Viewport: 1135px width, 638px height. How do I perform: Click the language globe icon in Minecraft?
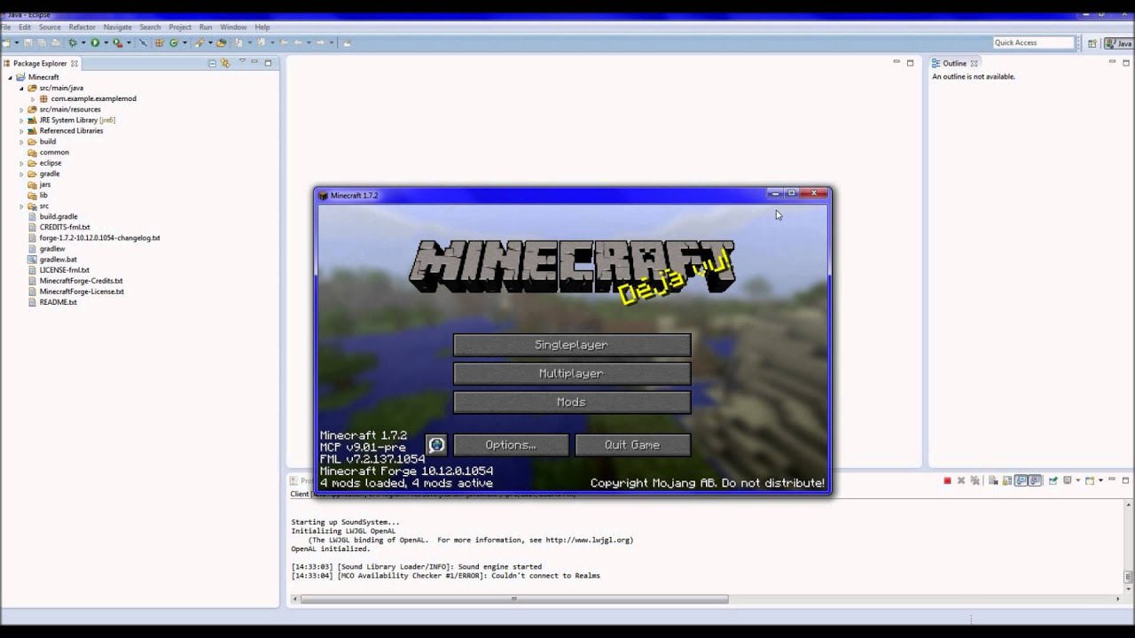pyautogui.click(x=436, y=445)
